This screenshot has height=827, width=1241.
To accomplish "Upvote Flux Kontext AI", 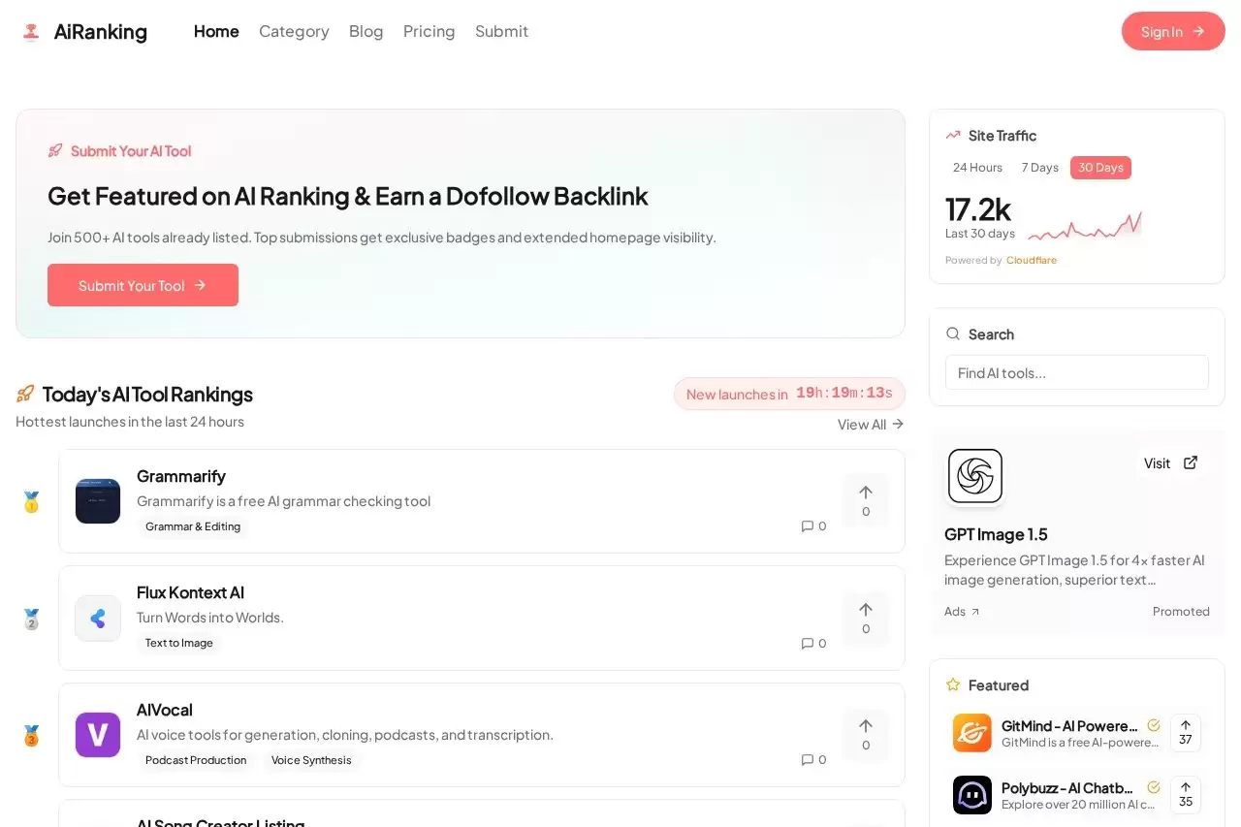I will [865, 618].
